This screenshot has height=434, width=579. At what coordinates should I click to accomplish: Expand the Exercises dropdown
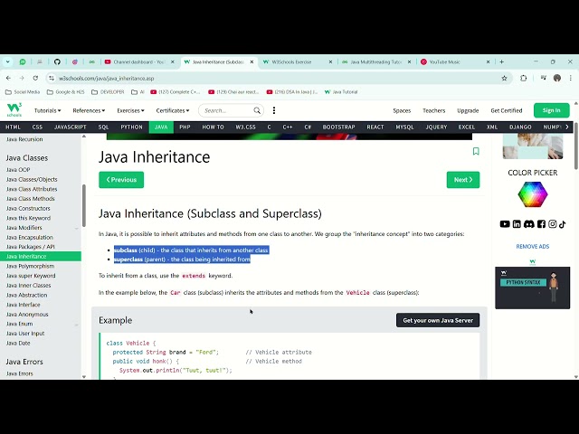(130, 110)
